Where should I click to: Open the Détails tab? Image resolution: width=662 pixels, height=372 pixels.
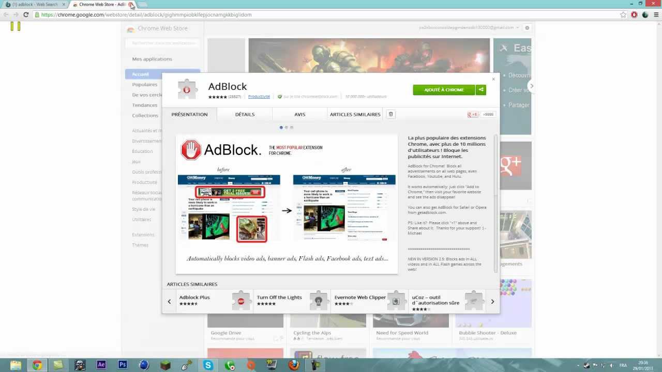click(x=245, y=114)
